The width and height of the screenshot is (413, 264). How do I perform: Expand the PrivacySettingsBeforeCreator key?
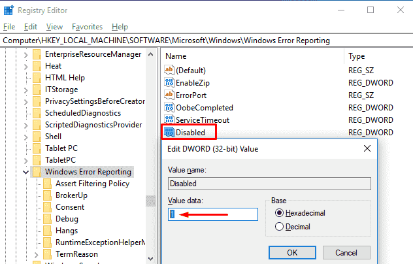coord(25,102)
